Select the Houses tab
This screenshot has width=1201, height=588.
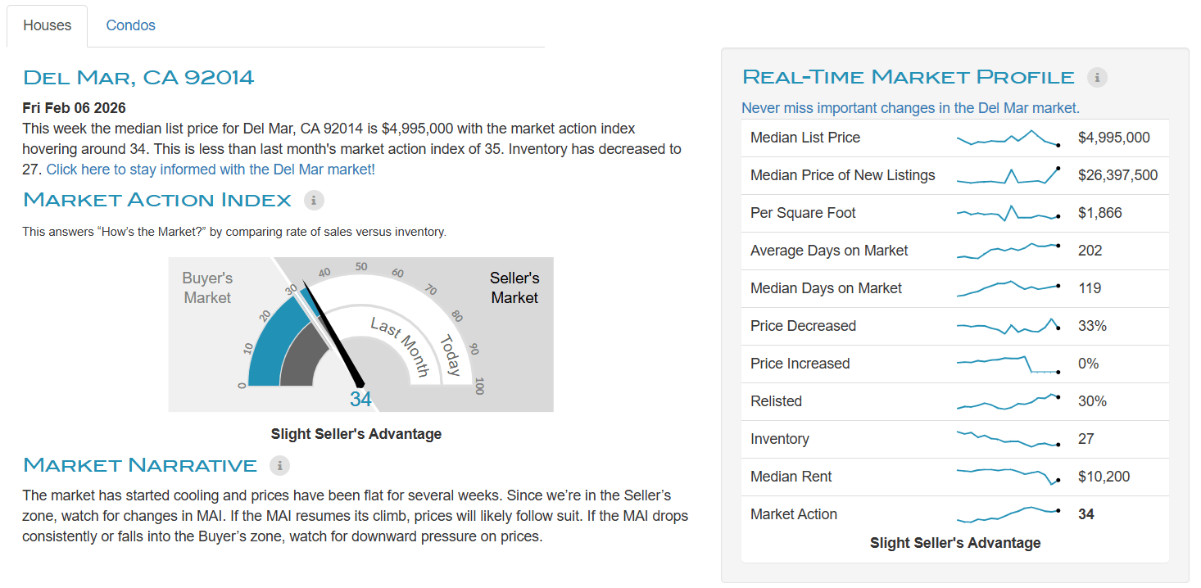click(x=47, y=25)
